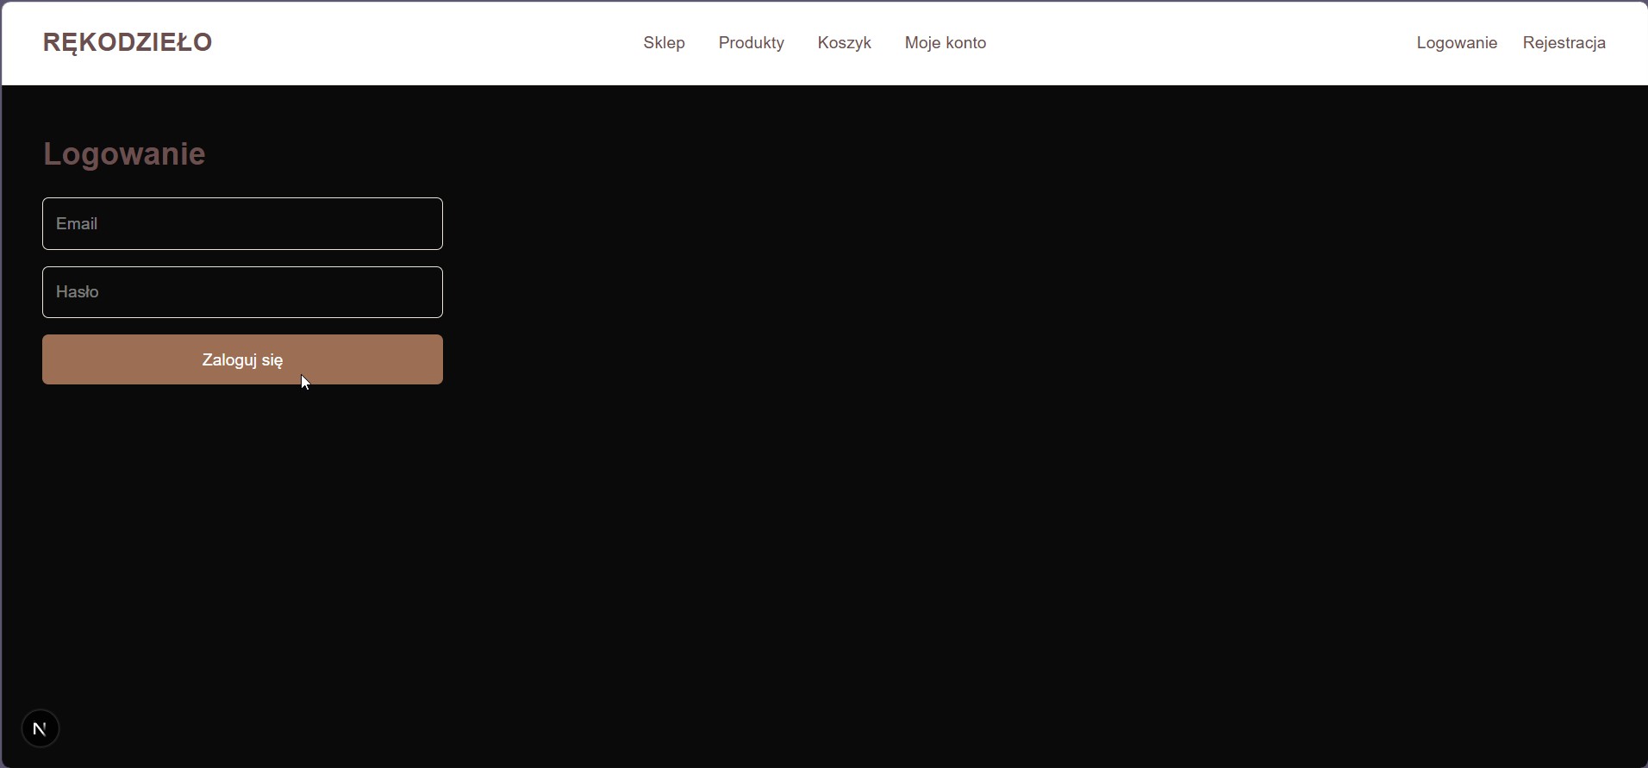Navigate to Moje konto

click(x=946, y=43)
